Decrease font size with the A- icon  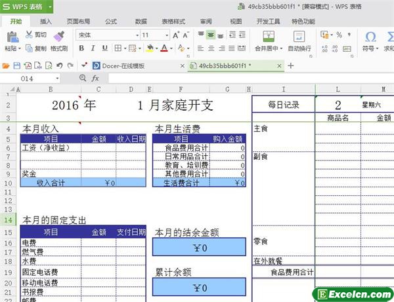click(186, 35)
